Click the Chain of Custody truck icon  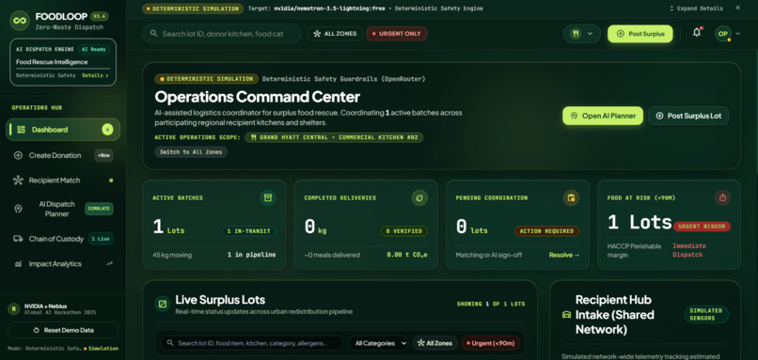(x=18, y=239)
